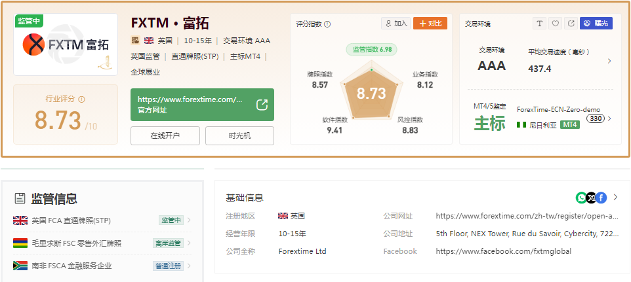This screenshot has width=631, height=282.
Task: Click the 公司地址 NEX Tower address
Action: tap(527, 234)
